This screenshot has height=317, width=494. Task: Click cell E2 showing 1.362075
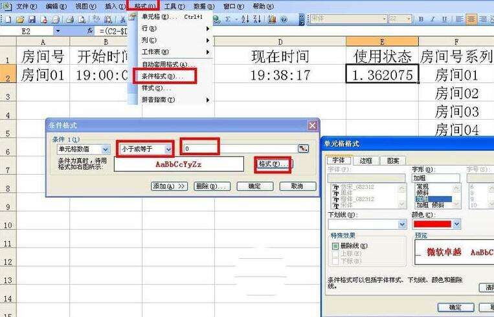(382, 74)
